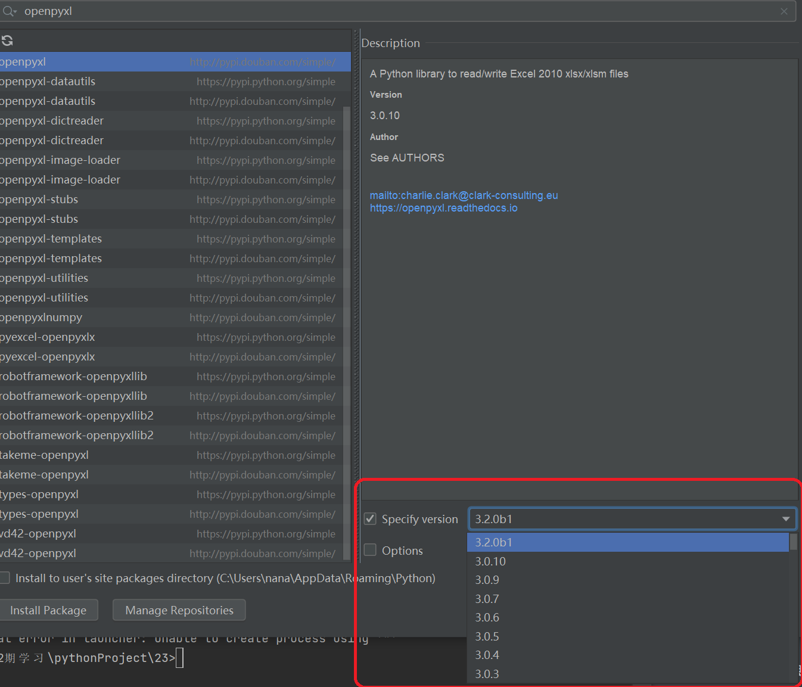Choose version 3.0.10 from the dropdown list
Viewport: 802px width, 687px height.
tap(628, 561)
